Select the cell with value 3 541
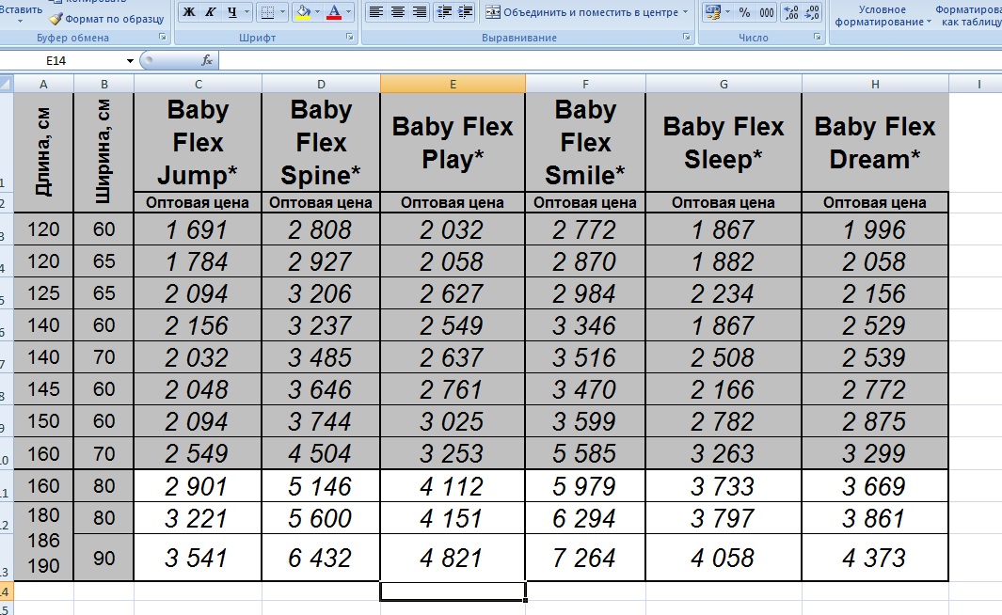This screenshot has height=615, width=1002. click(198, 558)
